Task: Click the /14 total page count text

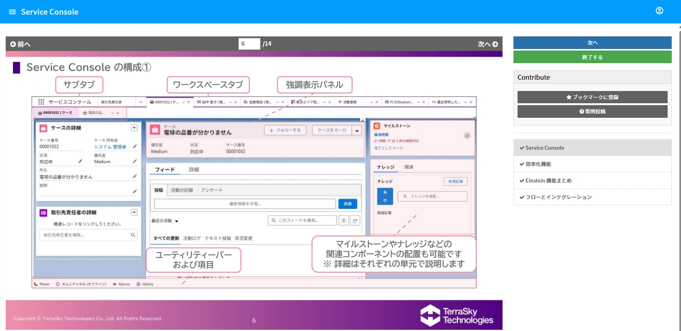Action: pyautogui.click(x=267, y=44)
